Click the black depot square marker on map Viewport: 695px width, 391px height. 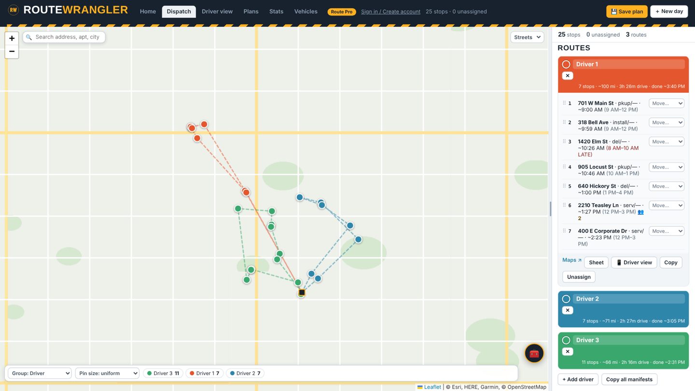click(x=302, y=293)
